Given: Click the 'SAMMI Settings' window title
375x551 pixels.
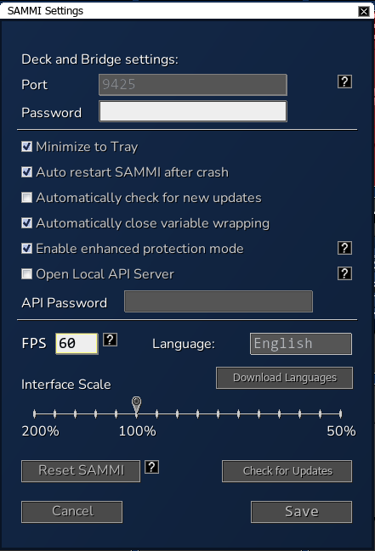Looking at the screenshot, I should (45, 11).
